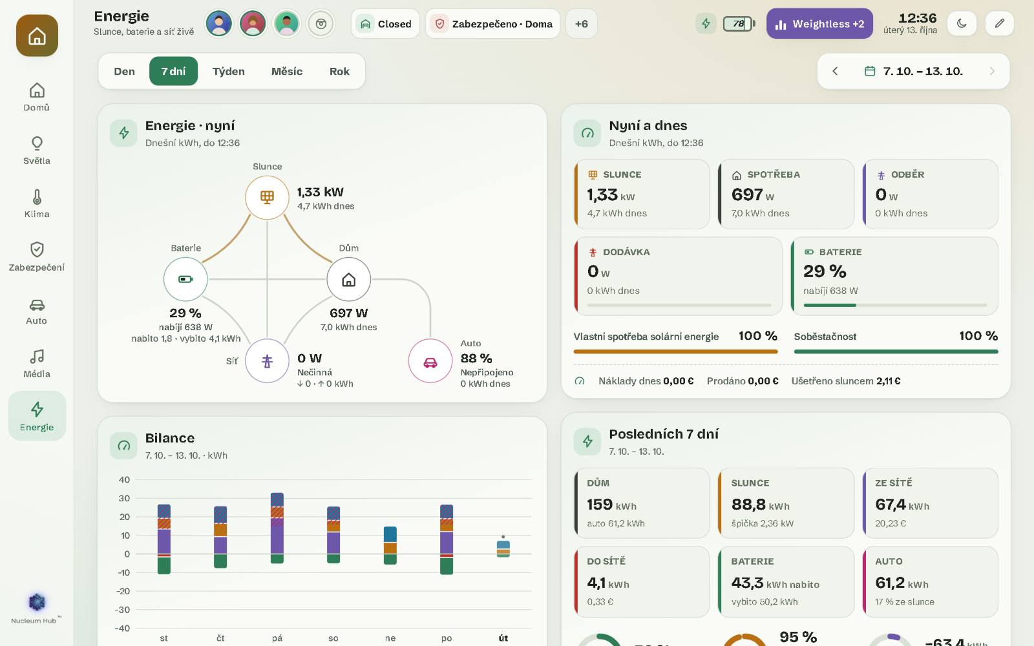Click the Slunce solar panel node
This screenshot has width=1034, height=646.
pyautogui.click(x=267, y=197)
